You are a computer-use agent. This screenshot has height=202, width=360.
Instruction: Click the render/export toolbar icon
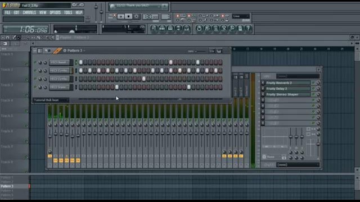pyautogui.click(x=215, y=29)
